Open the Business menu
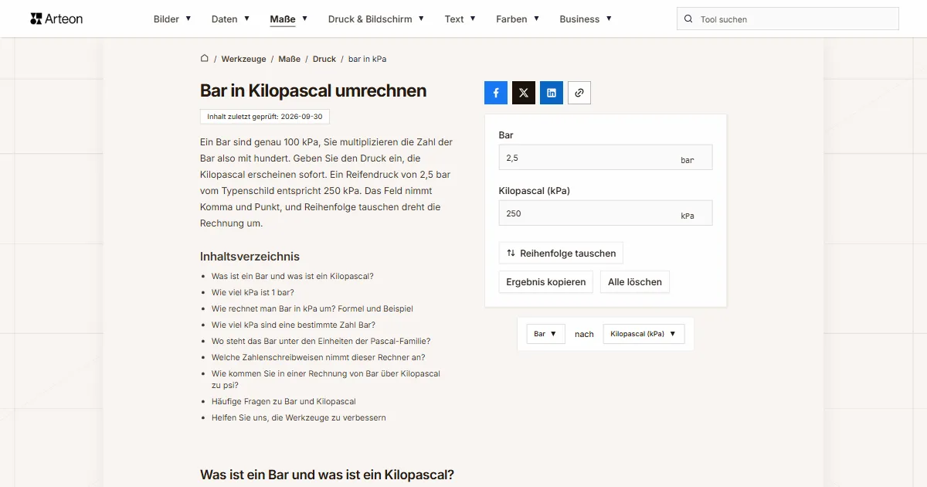The height and width of the screenshot is (487, 927). pyautogui.click(x=586, y=19)
